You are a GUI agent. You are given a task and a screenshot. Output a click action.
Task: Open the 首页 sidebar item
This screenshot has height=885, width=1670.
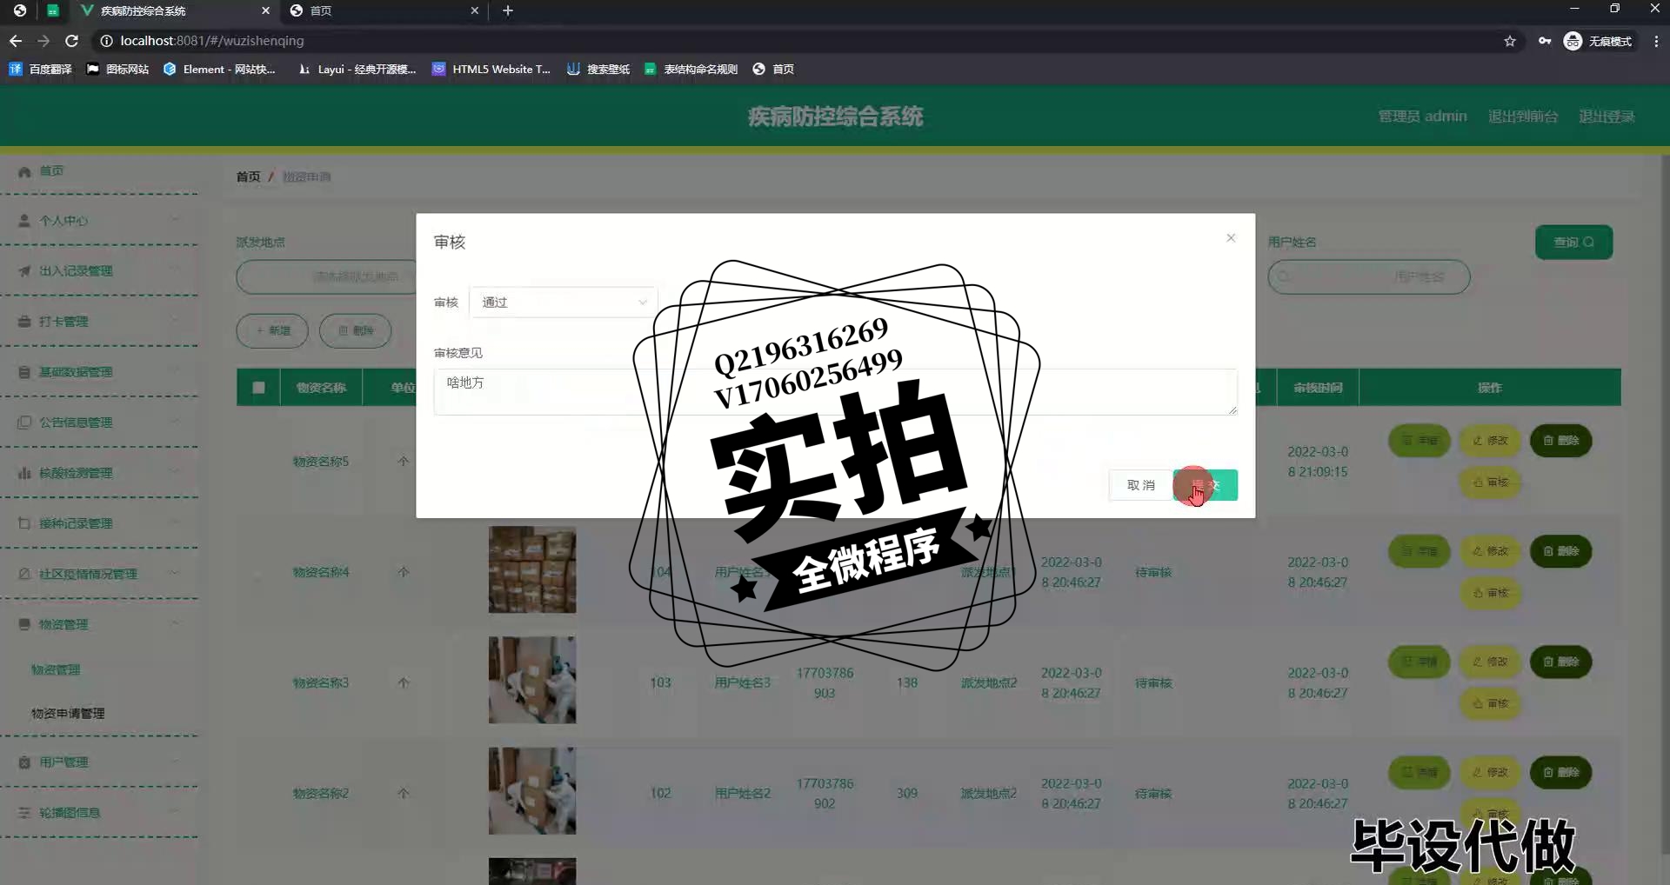pyautogui.click(x=99, y=171)
